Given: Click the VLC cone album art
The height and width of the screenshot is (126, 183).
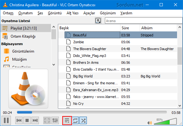Looking at the screenshot, I should pyautogui.click(x=28, y=89).
